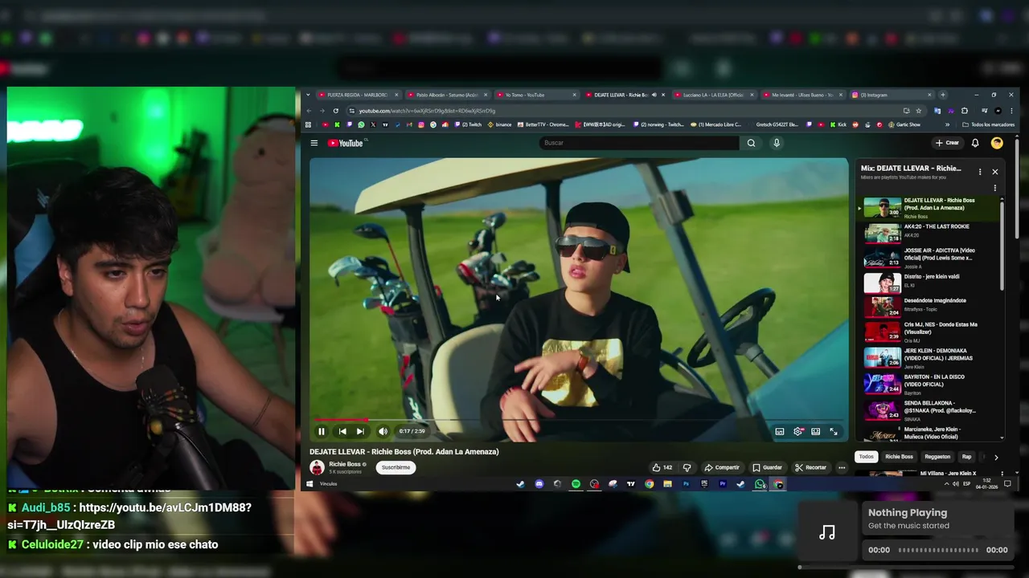Screen dimensions: 1029x578
Task: Show more filter chips with arrow
Action: coord(996,457)
